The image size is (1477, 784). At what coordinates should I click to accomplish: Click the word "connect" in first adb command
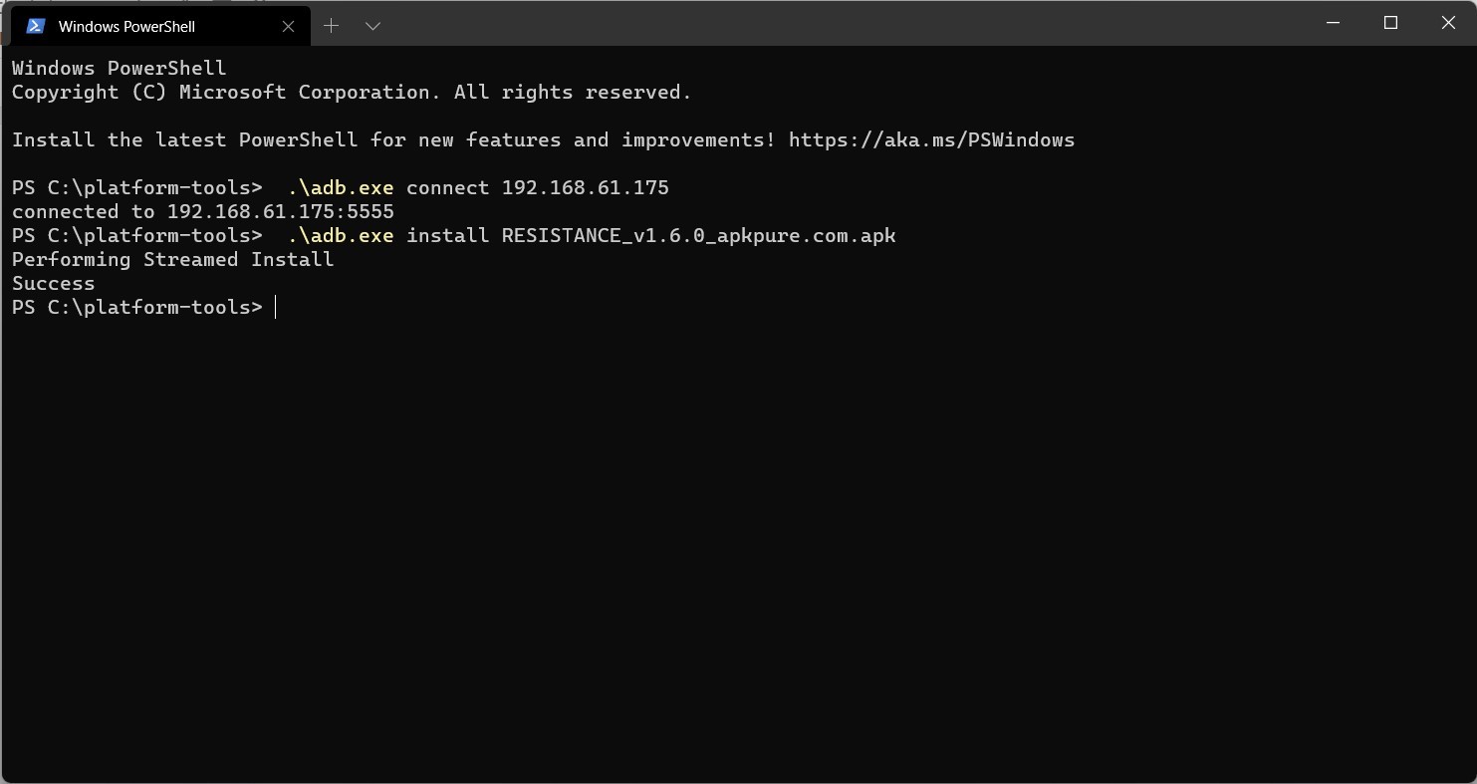pos(447,187)
